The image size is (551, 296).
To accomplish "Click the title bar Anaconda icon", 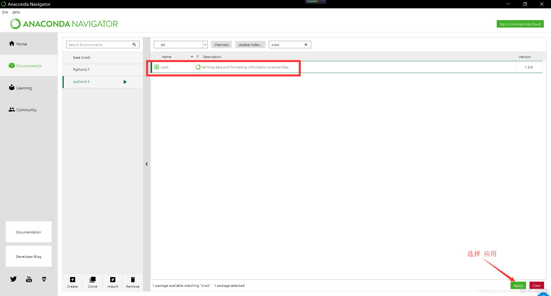I will pos(3,4).
